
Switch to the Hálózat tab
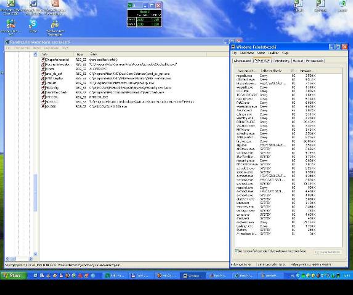298,61
